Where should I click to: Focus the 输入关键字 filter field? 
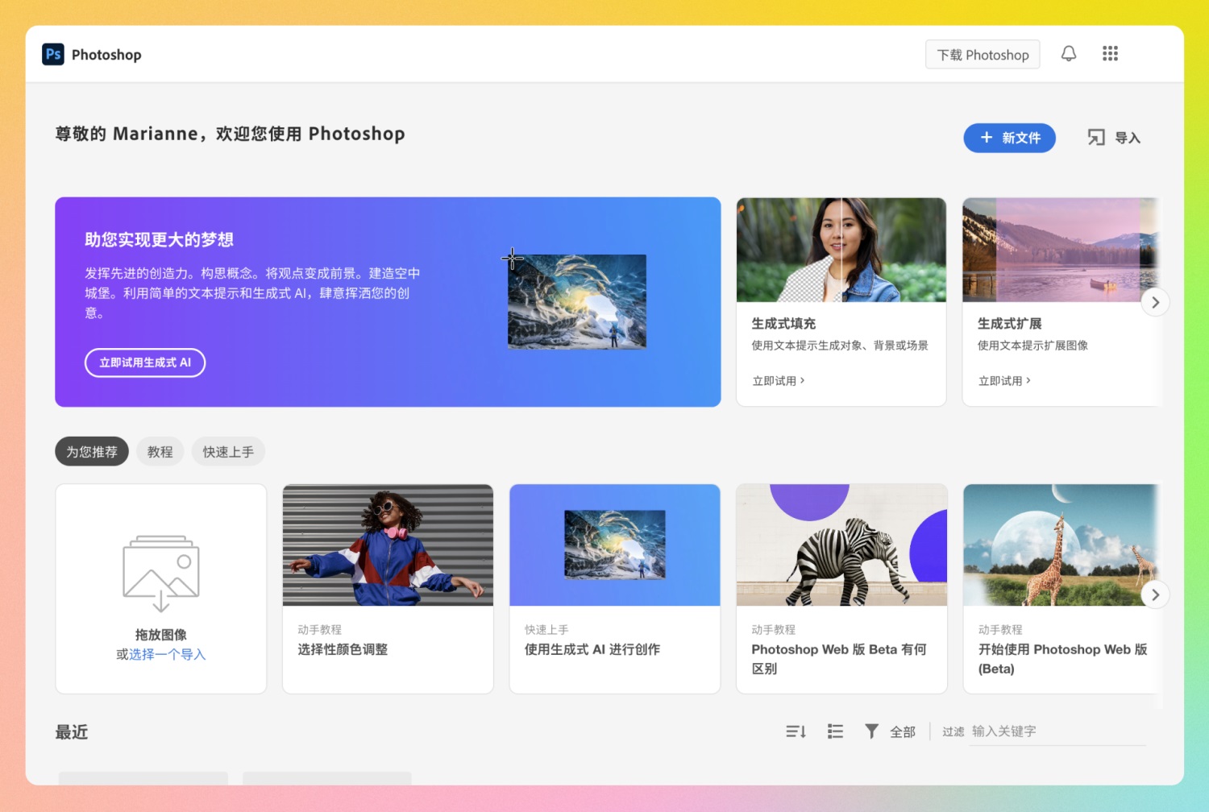pyautogui.click(x=1057, y=731)
